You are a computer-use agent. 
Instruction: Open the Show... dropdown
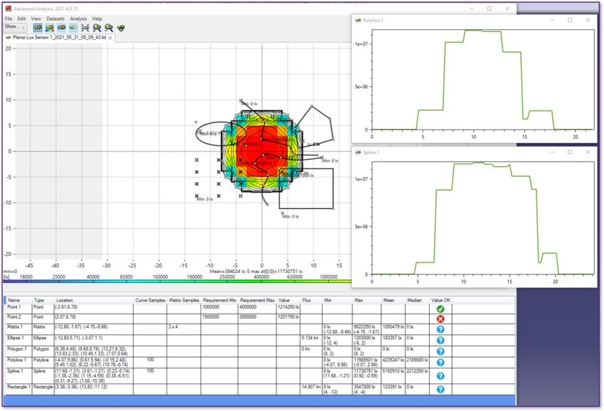15,27
